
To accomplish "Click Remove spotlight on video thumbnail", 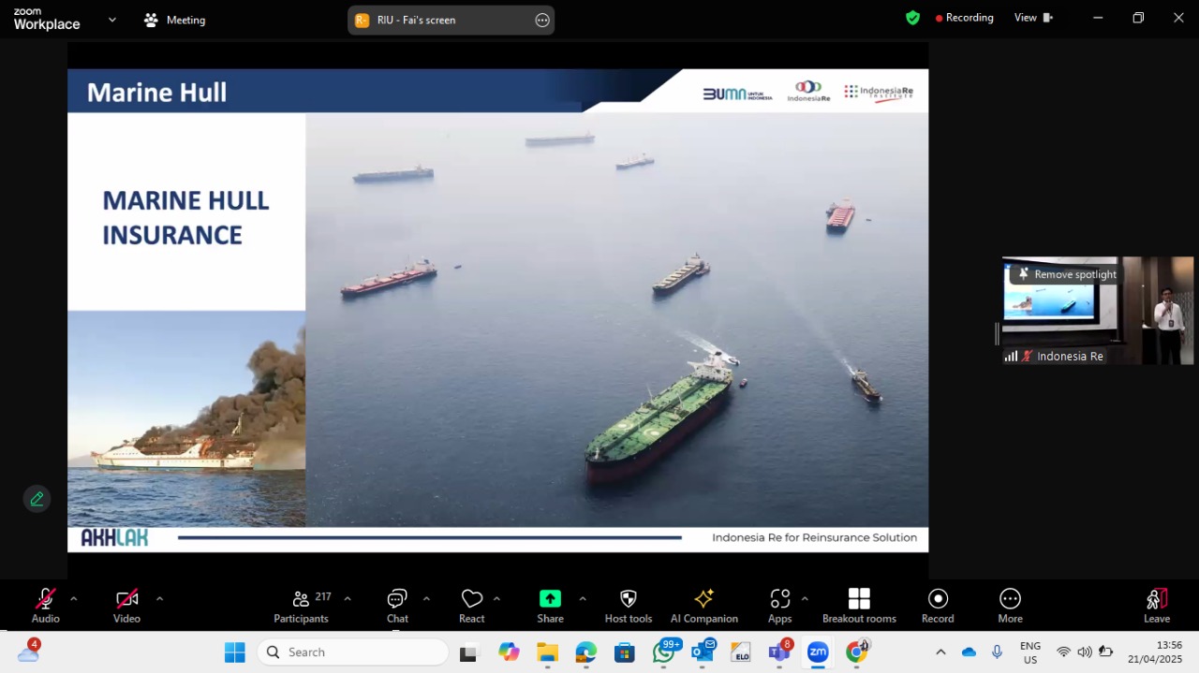I will pos(1066,274).
